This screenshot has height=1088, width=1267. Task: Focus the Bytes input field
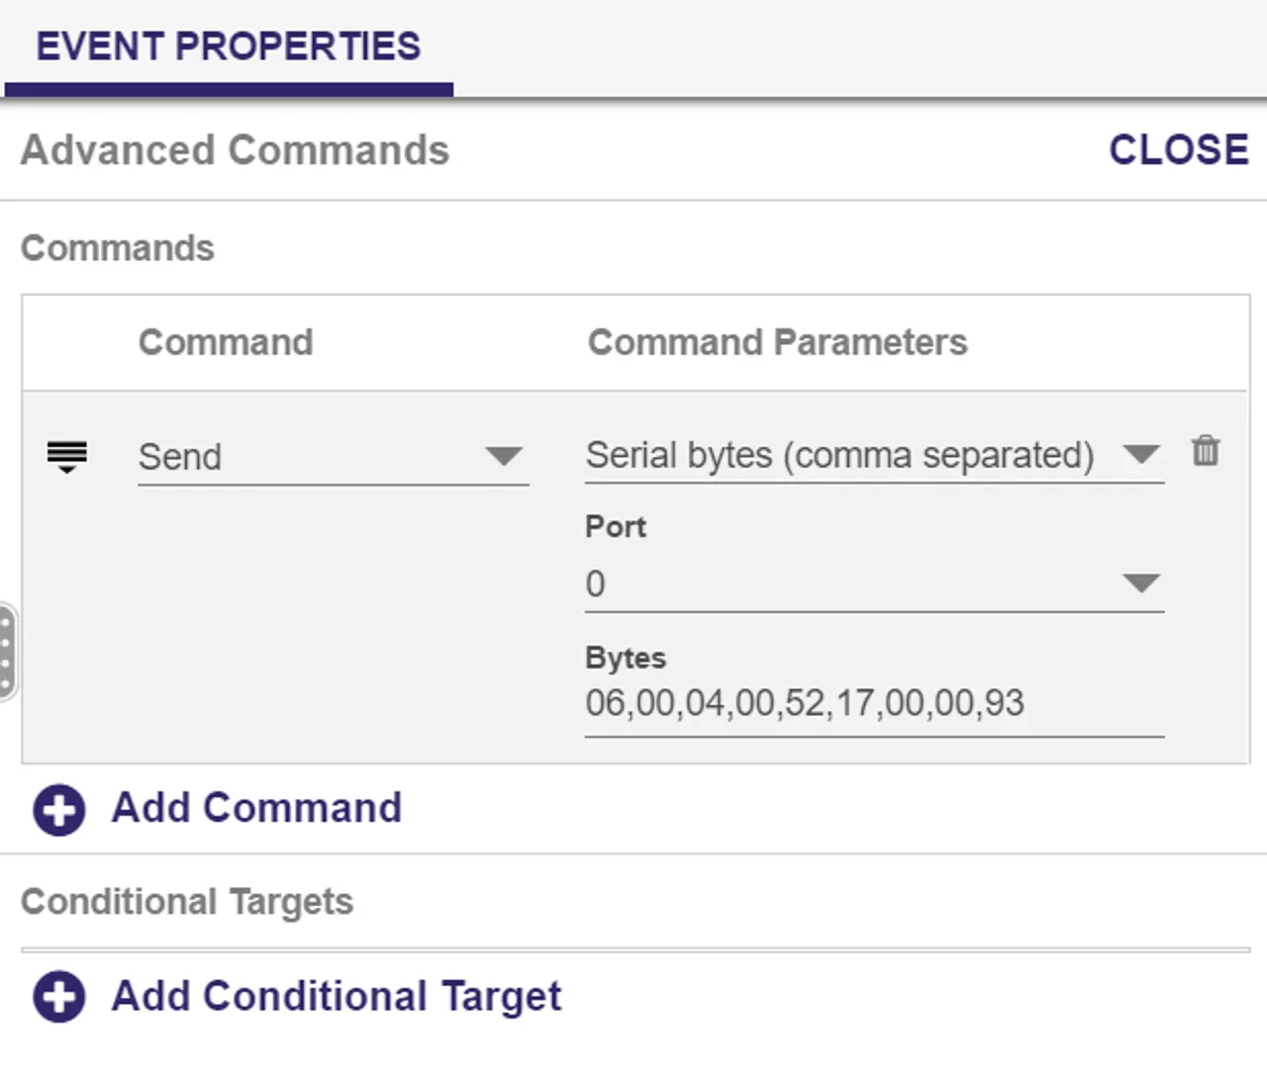tap(874, 703)
